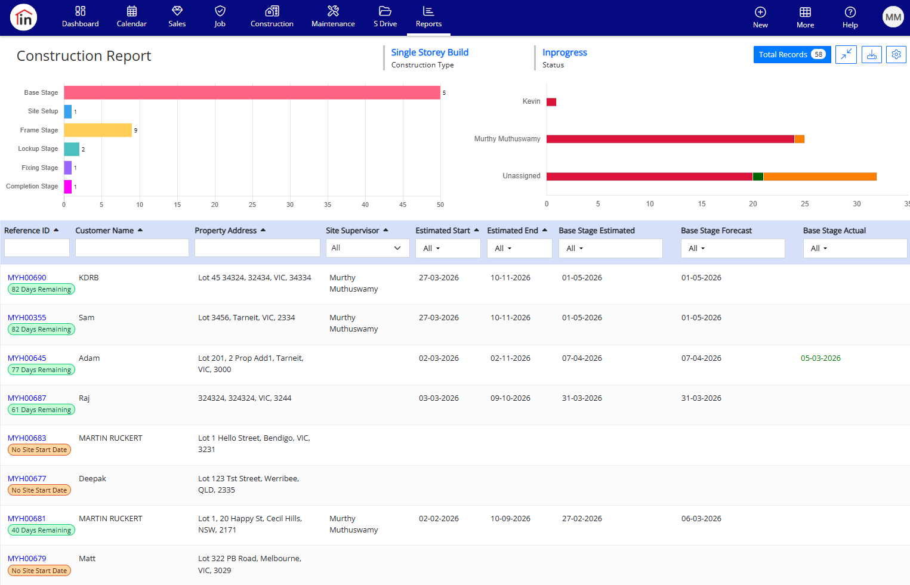Open the Dashboard icon in navigation

coord(81,11)
